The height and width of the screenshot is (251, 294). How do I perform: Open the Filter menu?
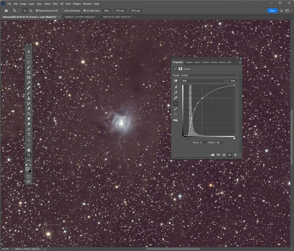(55, 4)
